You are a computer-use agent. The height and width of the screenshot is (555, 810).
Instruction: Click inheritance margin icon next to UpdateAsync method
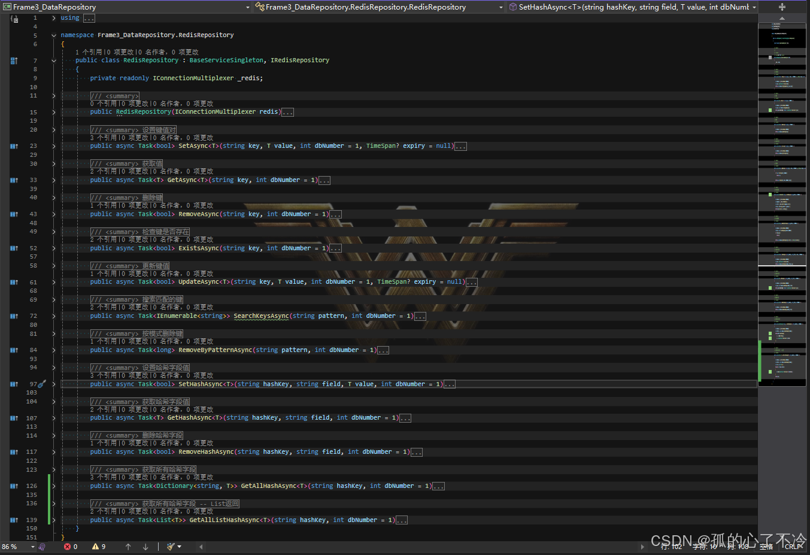14,282
